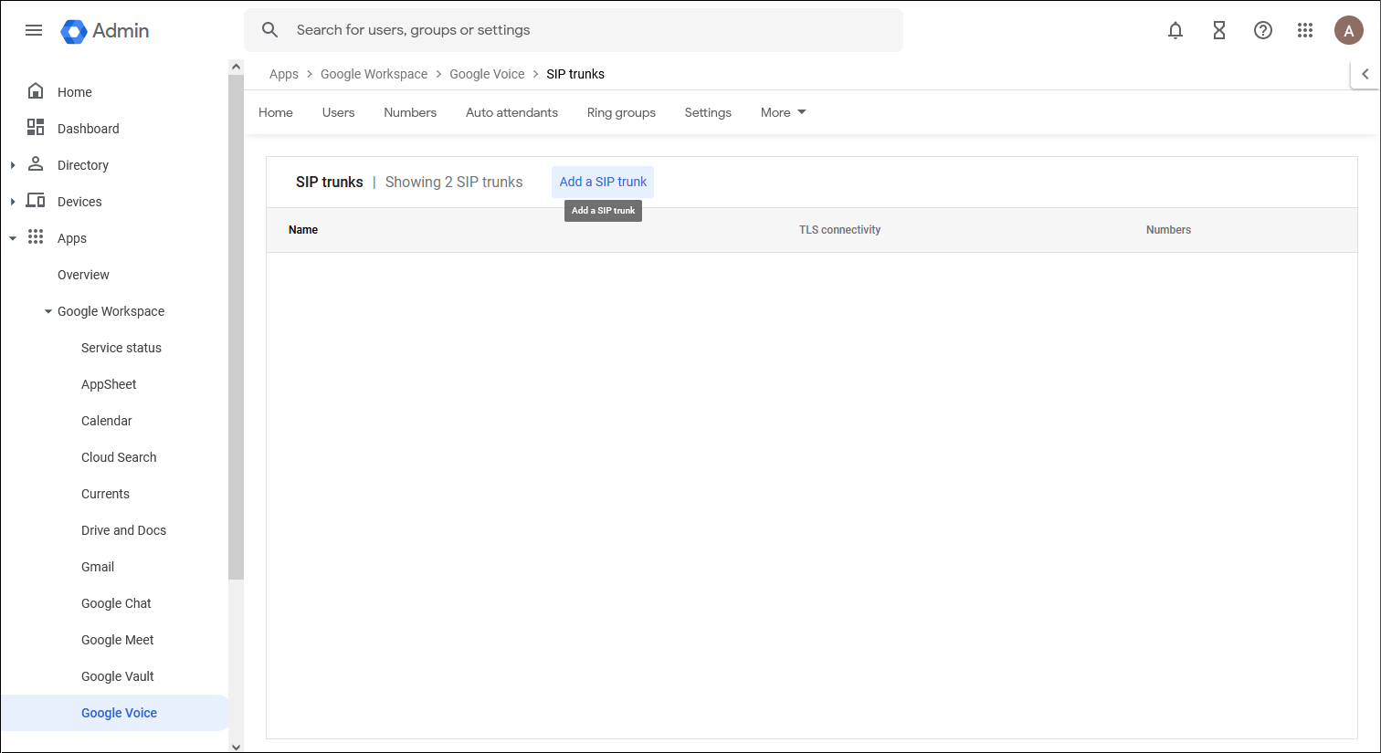
Task: Switch to the Ring groups tab
Action: (x=621, y=112)
